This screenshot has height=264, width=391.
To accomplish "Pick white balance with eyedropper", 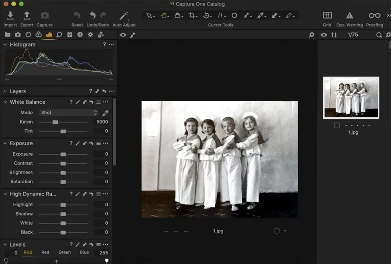I will tap(105, 113).
